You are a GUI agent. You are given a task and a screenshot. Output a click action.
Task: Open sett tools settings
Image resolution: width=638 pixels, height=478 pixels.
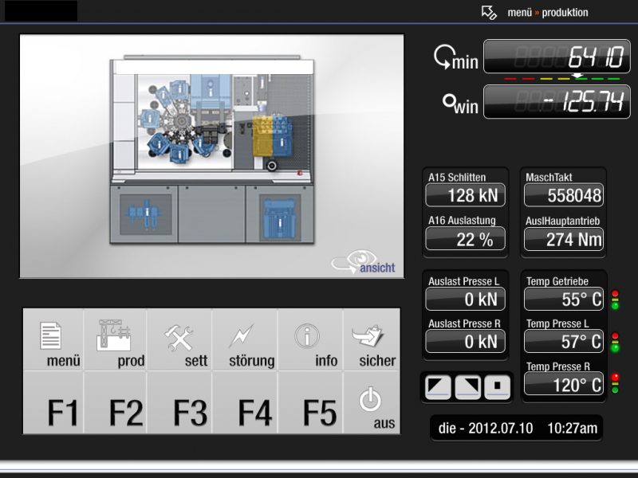point(183,339)
